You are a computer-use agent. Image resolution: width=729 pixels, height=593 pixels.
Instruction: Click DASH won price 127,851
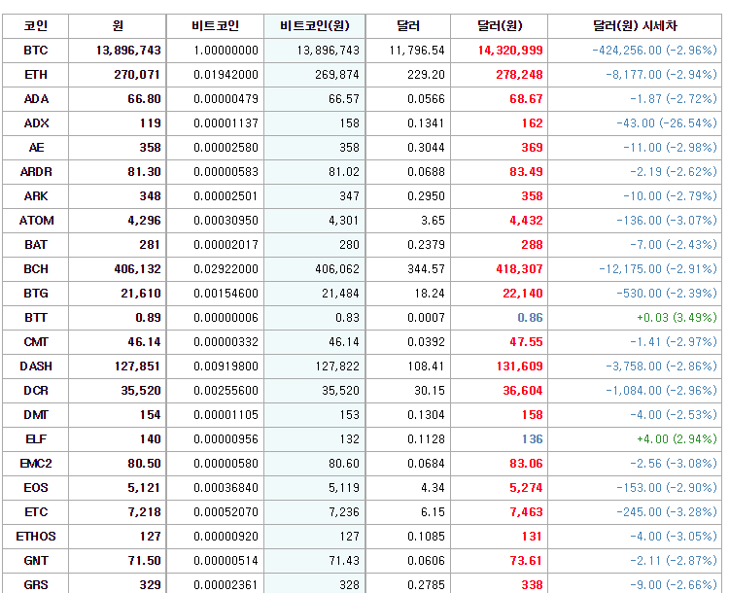(x=137, y=366)
